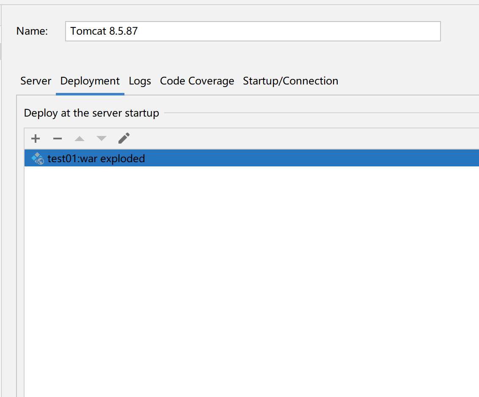Select the test01:war exploded entry text
Viewport: 479px width, 397px height.
click(96, 159)
